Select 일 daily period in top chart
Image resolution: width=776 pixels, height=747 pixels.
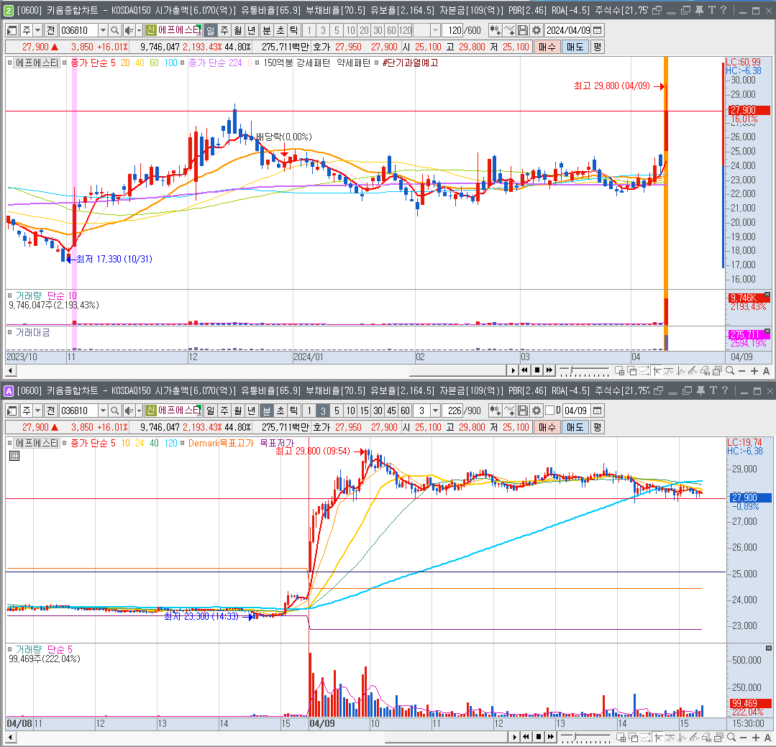[210, 31]
